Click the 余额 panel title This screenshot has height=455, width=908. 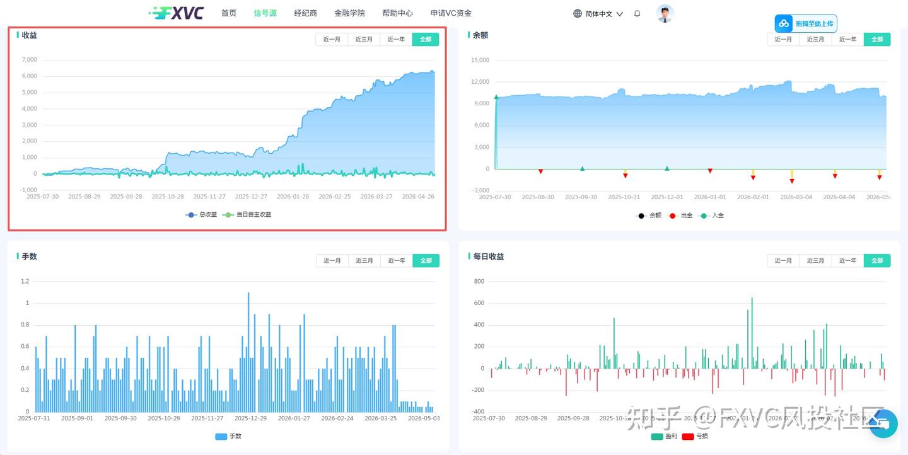pos(480,35)
